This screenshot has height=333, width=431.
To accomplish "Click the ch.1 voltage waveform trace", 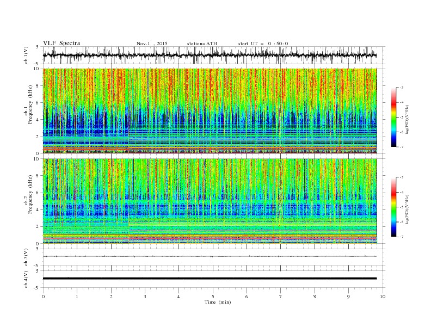I will [210, 55].
